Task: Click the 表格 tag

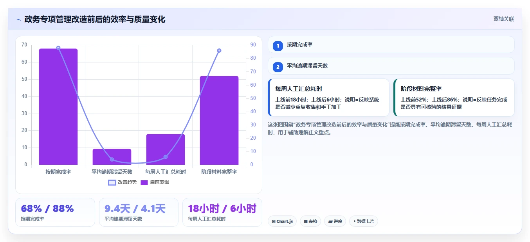Action: click(310, 221)
